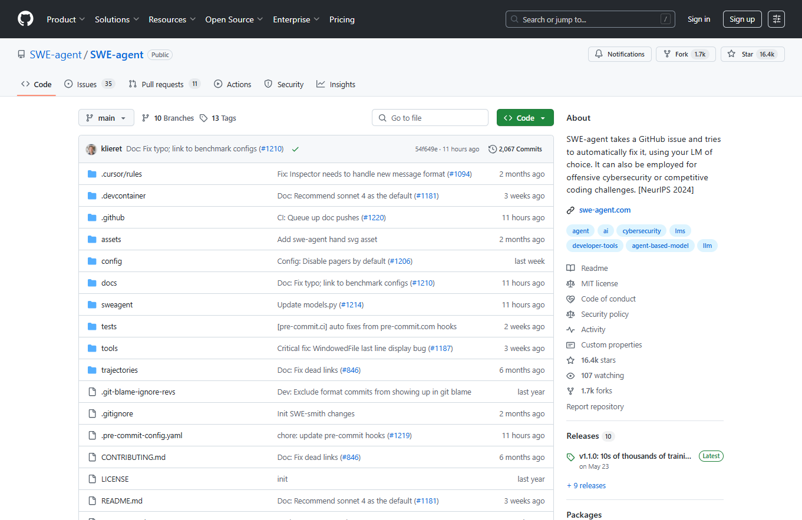The height and width of the screenshot is (520, 802).
Task: Switch to the Security tab
Action: pyautogui.click(x=284, y=84)
